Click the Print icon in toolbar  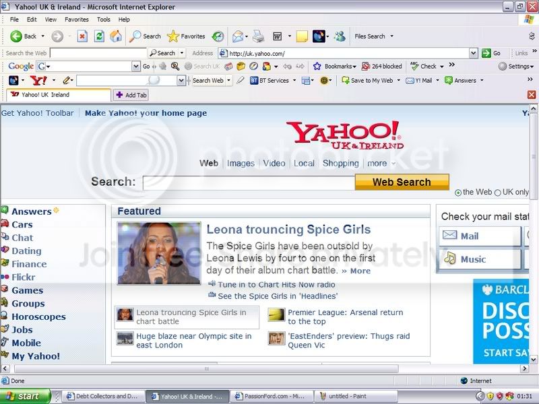point(259,36)
